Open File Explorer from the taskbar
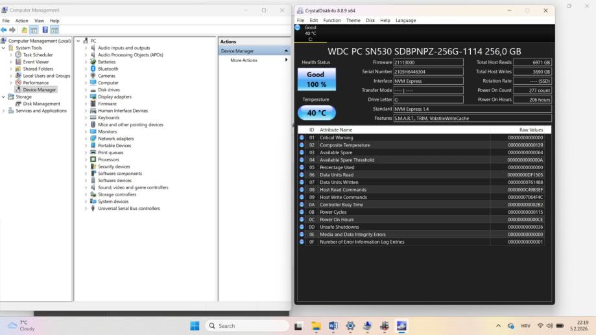596x335 pixels. (x=316, y=326)
